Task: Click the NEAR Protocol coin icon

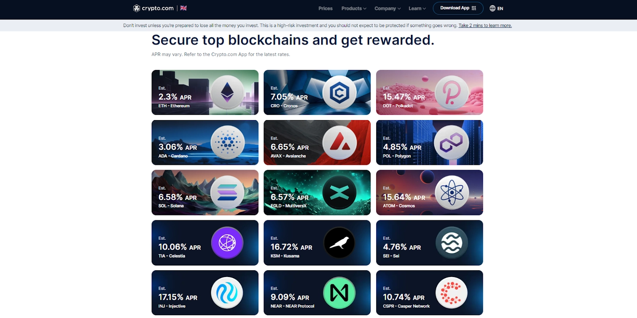Action: coord(339,293)
